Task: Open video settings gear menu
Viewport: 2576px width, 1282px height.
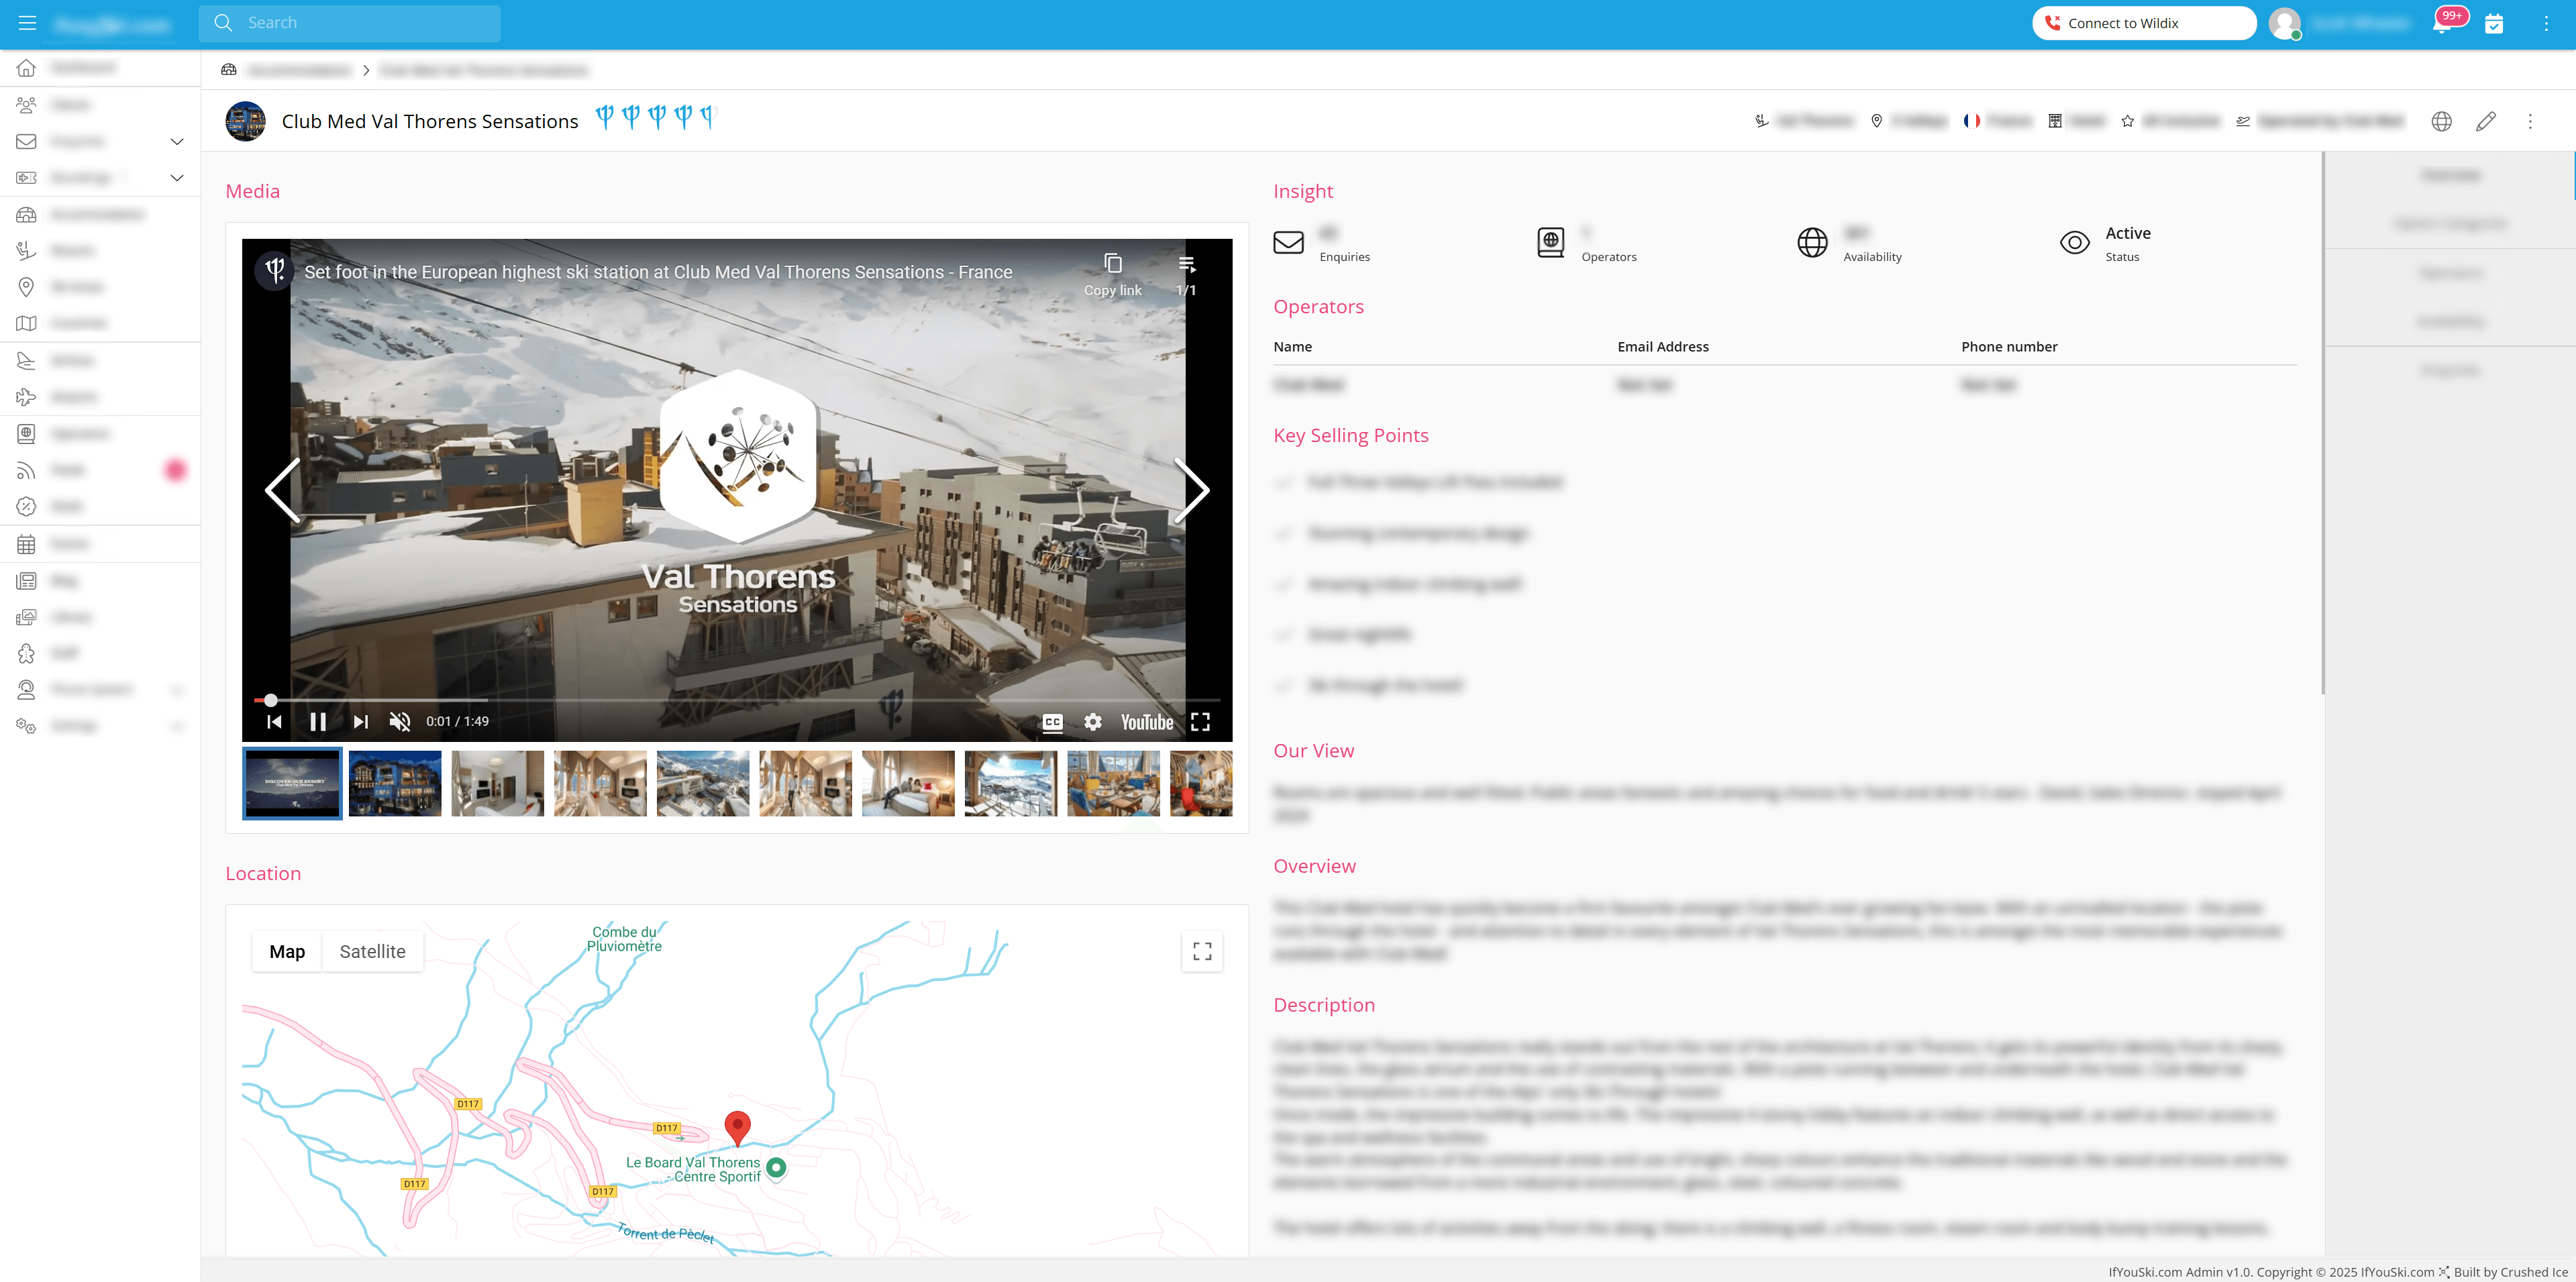Action: (1093, 722)
